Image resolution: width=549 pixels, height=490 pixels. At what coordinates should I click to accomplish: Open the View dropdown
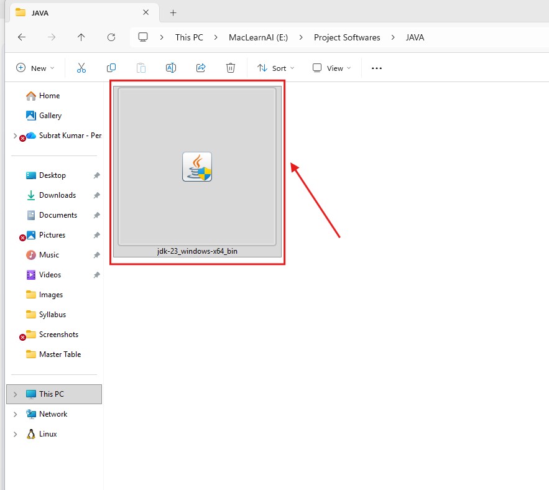[x=331, y=68]
